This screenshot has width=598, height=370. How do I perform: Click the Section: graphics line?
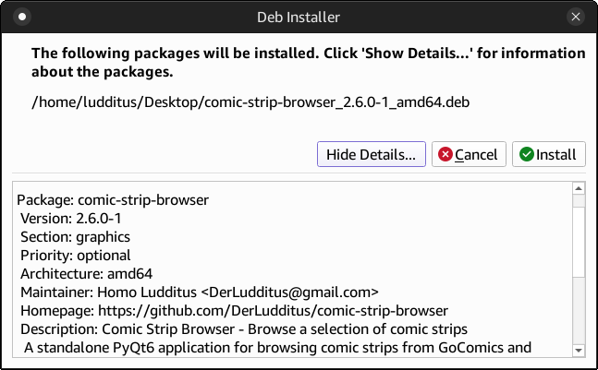tap(75, 237)
